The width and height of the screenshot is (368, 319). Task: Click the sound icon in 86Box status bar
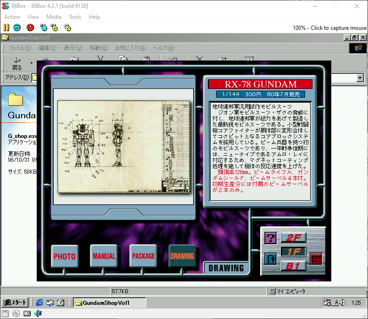coord(38,313)
